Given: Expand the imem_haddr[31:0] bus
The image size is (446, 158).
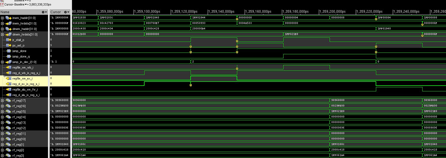Looking at the screenshot, I should click(2, 18).
